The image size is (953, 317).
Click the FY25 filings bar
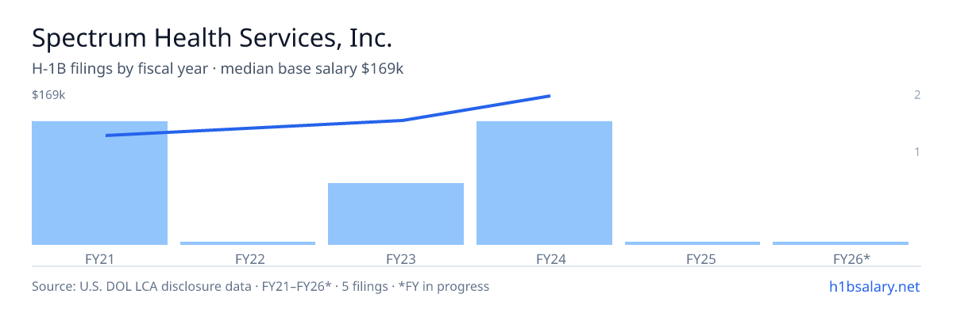[x=693, y=243]
